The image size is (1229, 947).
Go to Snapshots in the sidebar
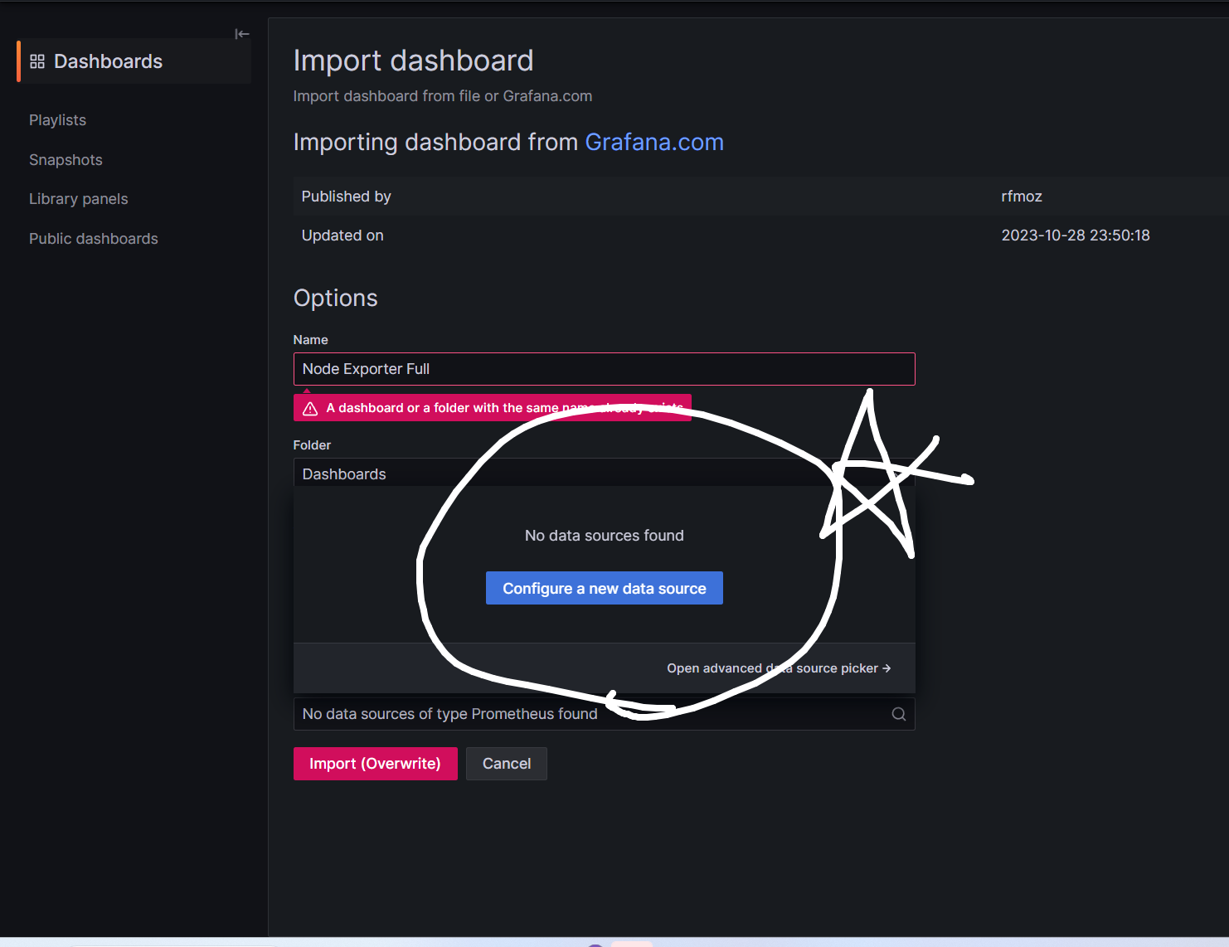[x=66, y=160]
